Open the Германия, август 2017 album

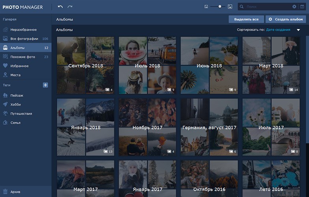coord(209,127)
